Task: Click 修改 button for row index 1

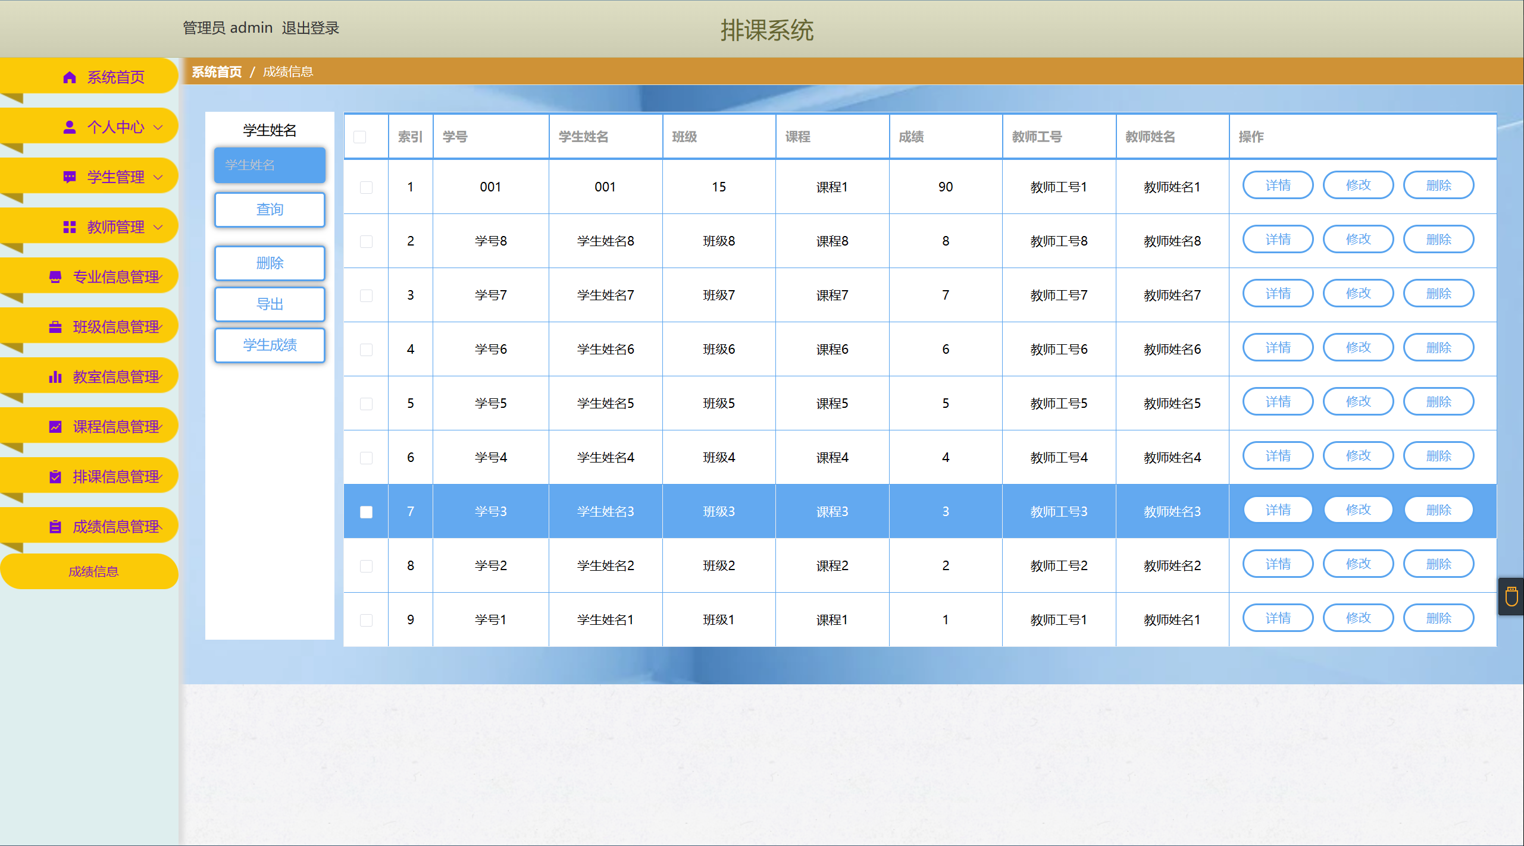Action: point(1358,185)
